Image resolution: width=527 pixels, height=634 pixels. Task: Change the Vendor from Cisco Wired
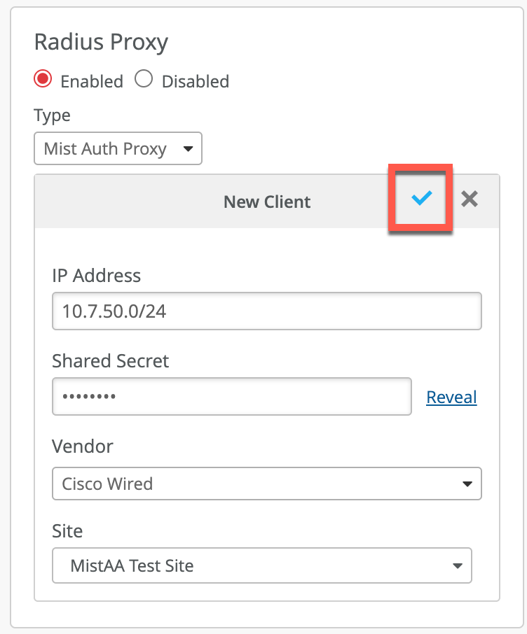tap(266, 483)
